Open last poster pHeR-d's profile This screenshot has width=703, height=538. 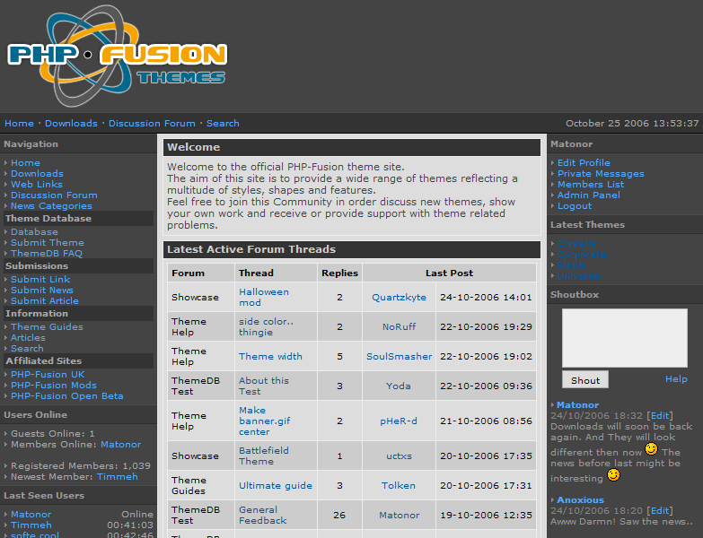click(399, 421)
